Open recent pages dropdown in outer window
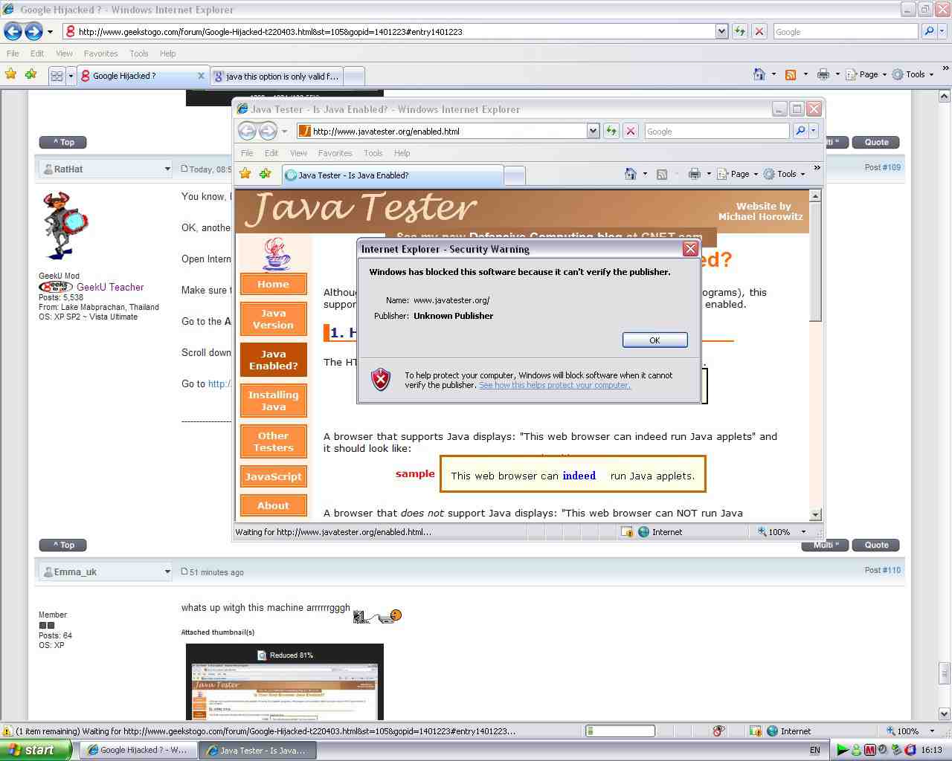 [x=50, y=32]
